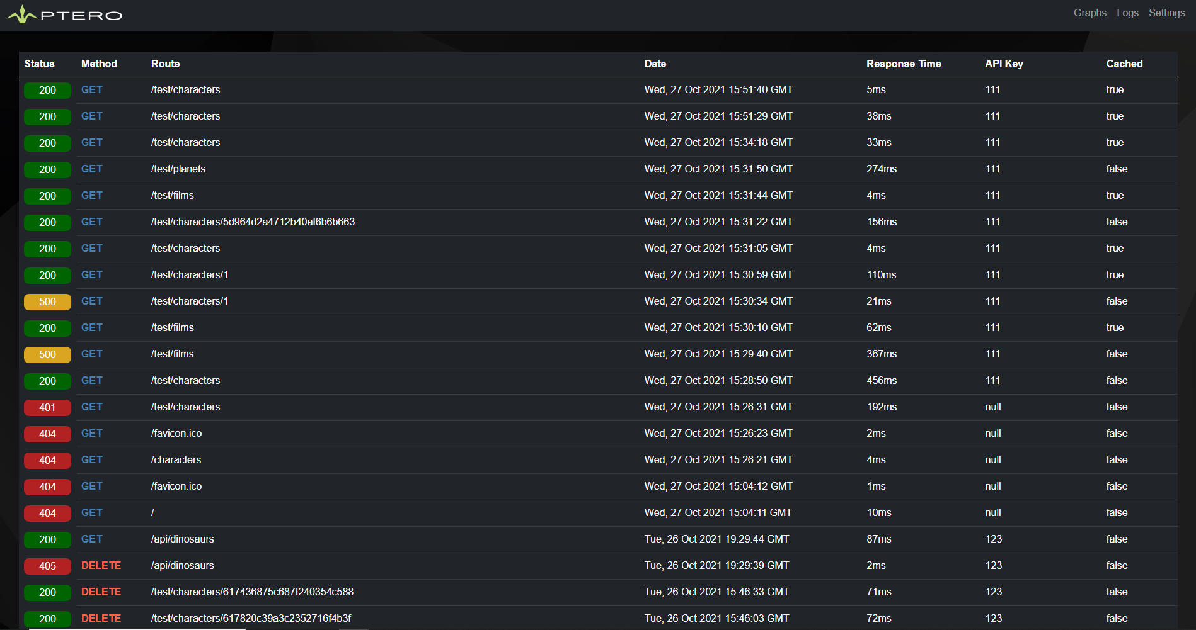Click response time 367ms

(x=882, y=354)
